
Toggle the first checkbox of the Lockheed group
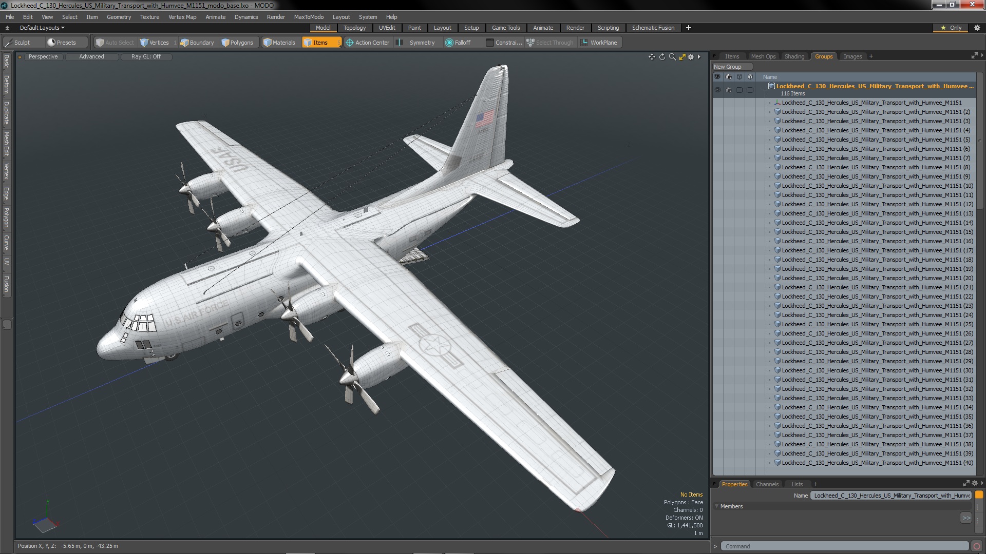739,90
